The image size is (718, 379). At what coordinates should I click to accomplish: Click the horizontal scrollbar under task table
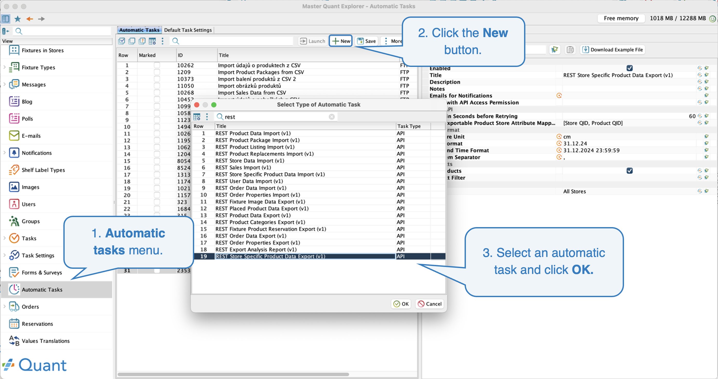(x=233, y=374)
